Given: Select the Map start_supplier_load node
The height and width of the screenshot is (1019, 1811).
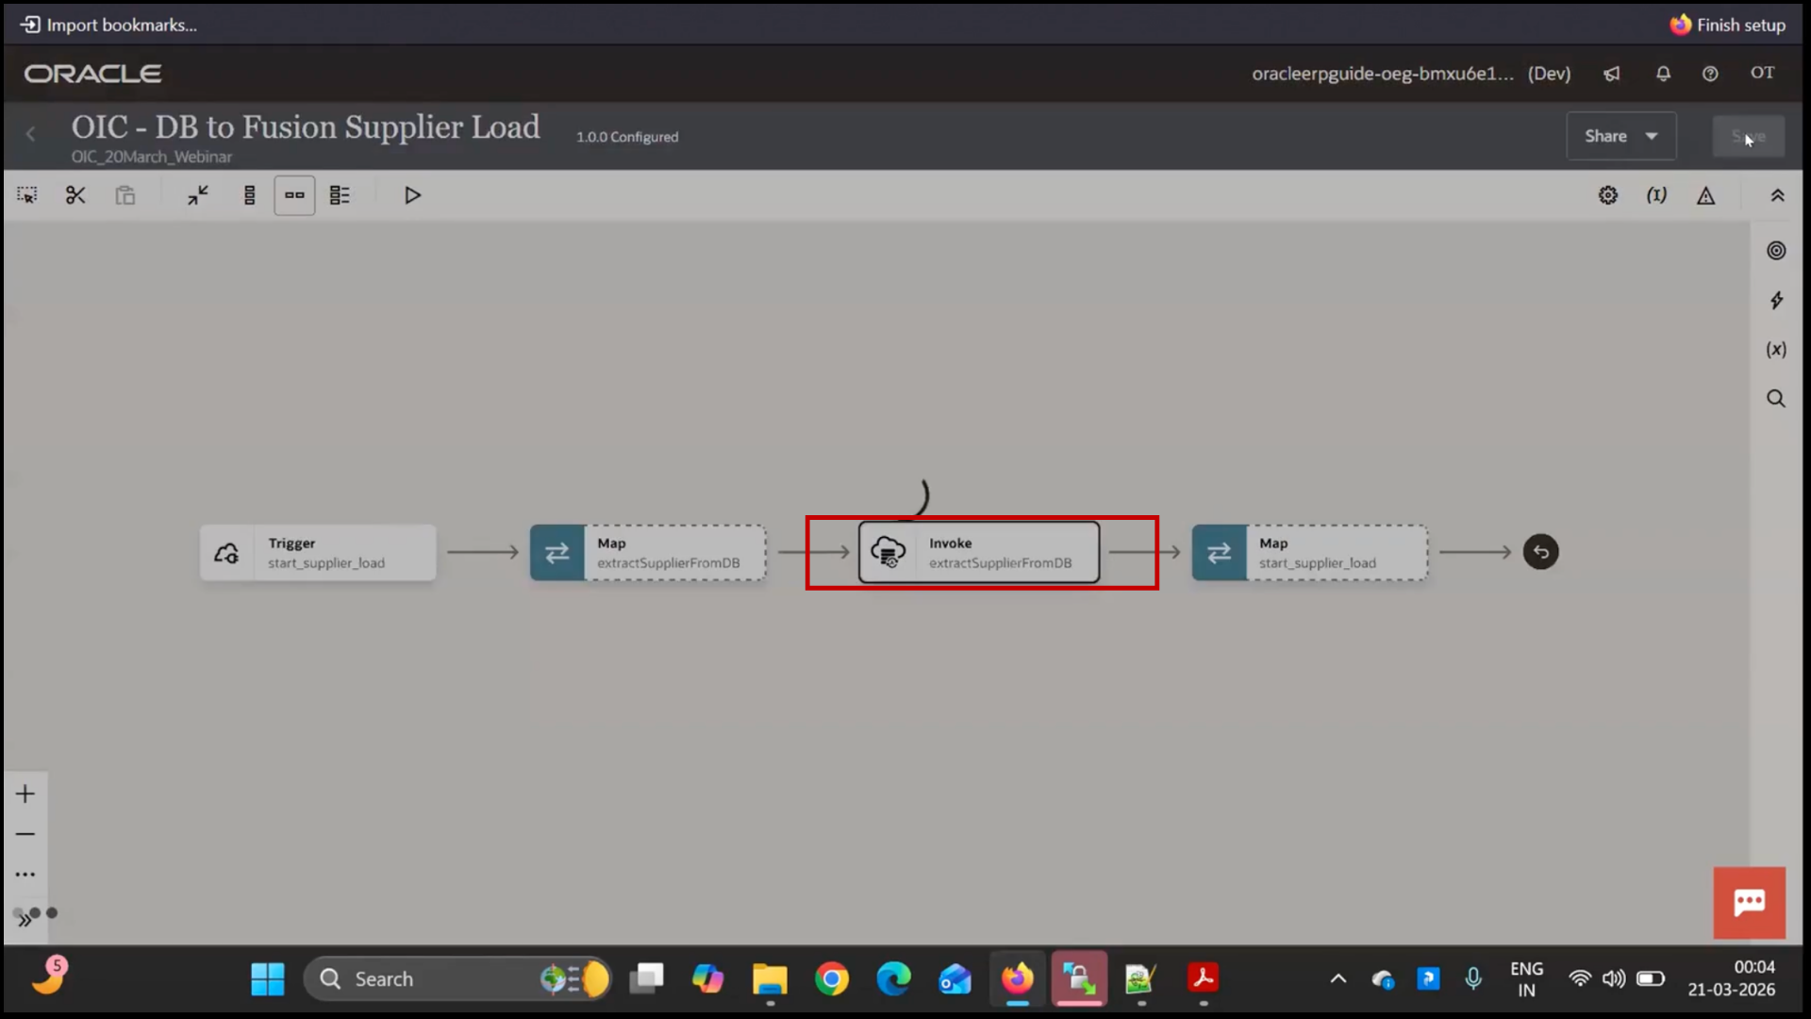Looking at the screenshot, I should (x=1310, y=553).
